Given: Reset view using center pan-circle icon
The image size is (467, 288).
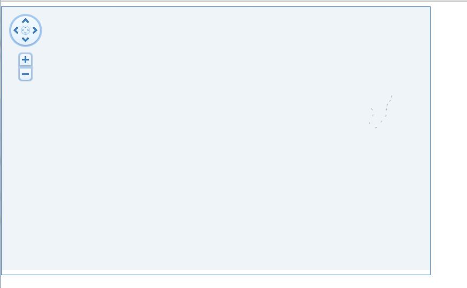Looking at the screenshot, I should click(x=25, y=30).
